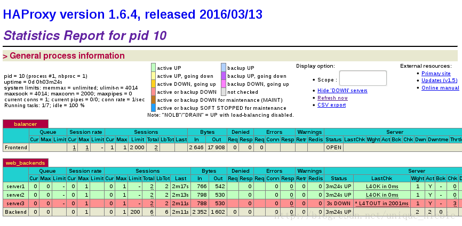This screenshot has height=226, width=462.
Task: Select the balancer proxy title
Action: 25,124
